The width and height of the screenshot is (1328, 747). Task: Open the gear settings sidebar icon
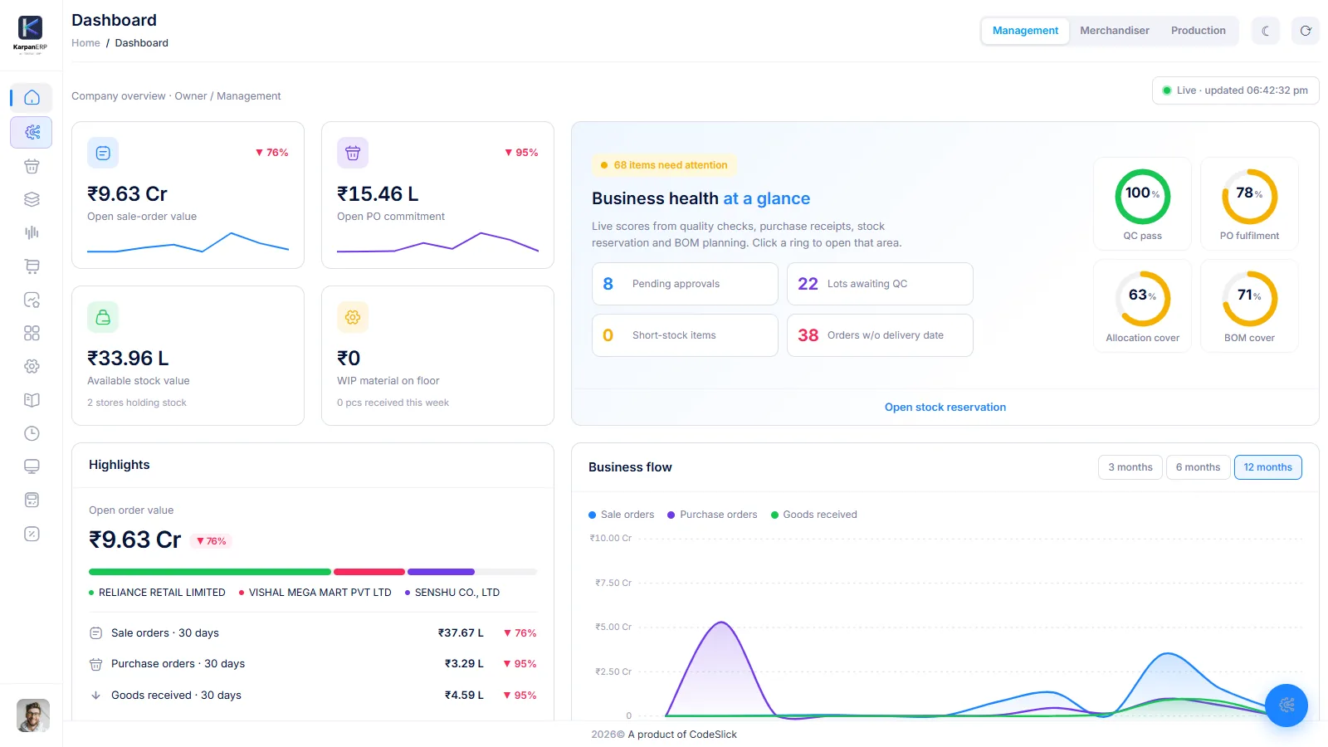[x=32, y=366]
